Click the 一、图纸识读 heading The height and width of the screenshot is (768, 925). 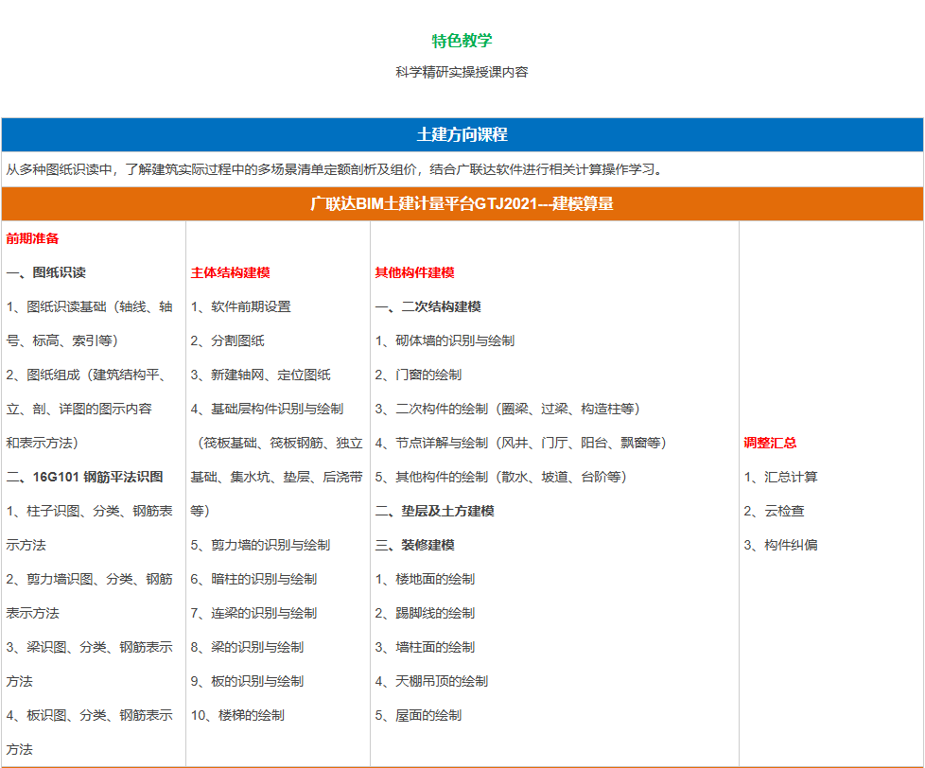click(x=43, y=271)
